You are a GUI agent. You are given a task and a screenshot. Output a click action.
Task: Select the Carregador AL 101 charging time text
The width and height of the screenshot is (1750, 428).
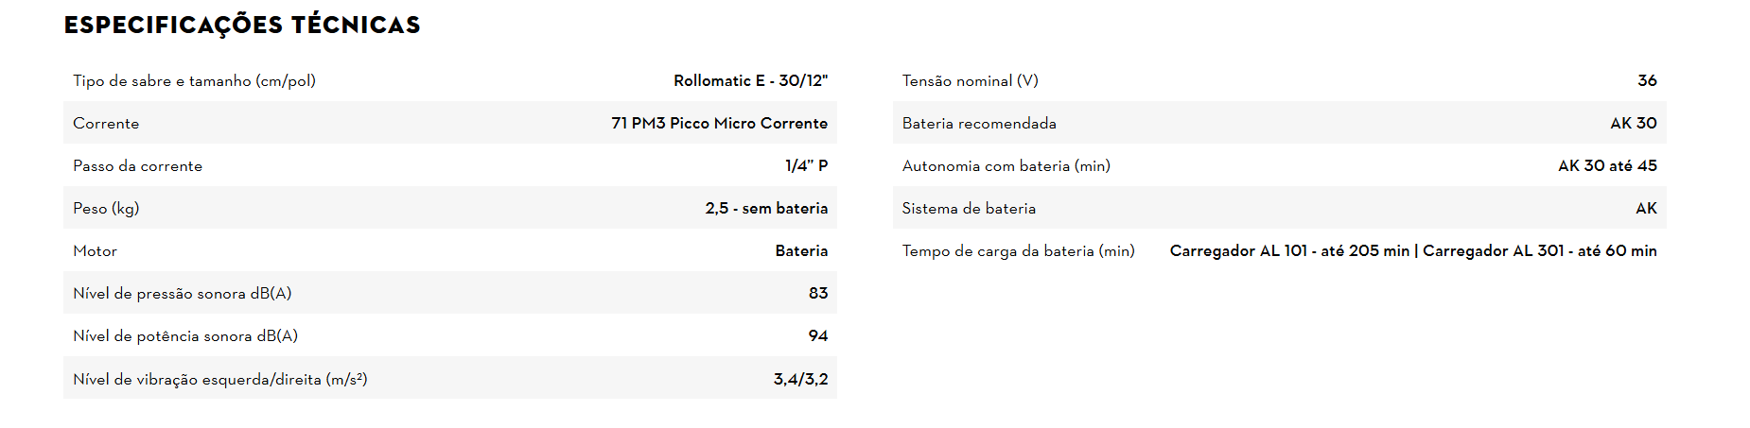coord(1289,251)
